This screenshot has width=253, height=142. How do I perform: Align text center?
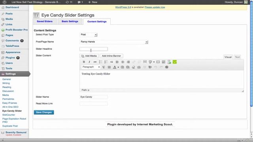click(123, 62)
